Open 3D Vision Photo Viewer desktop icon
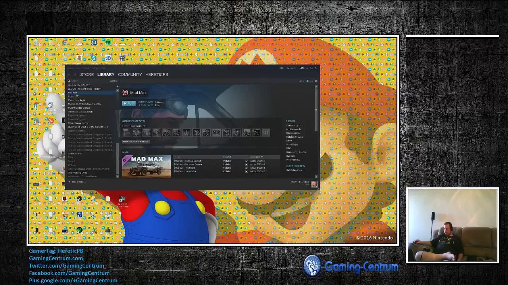 click(122, 202)
